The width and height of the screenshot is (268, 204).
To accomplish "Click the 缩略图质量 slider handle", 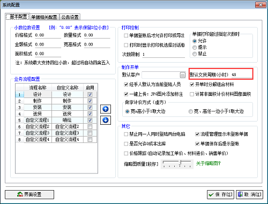I will (181, 163).
